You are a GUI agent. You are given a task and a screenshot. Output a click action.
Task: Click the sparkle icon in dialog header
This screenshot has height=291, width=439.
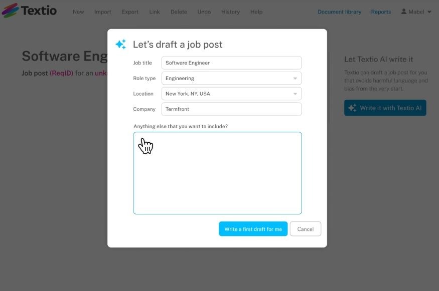pos(121,45)
